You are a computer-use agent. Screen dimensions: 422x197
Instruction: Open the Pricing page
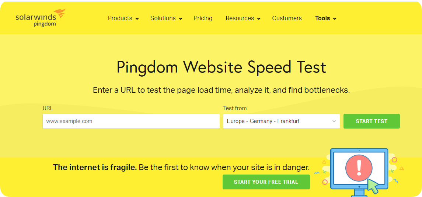(203, 18)
